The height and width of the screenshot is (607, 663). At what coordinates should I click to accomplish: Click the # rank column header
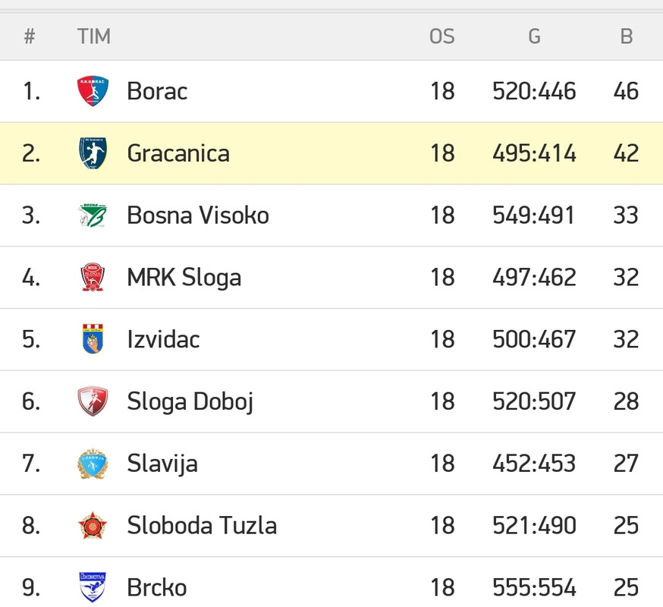[29, 36]
